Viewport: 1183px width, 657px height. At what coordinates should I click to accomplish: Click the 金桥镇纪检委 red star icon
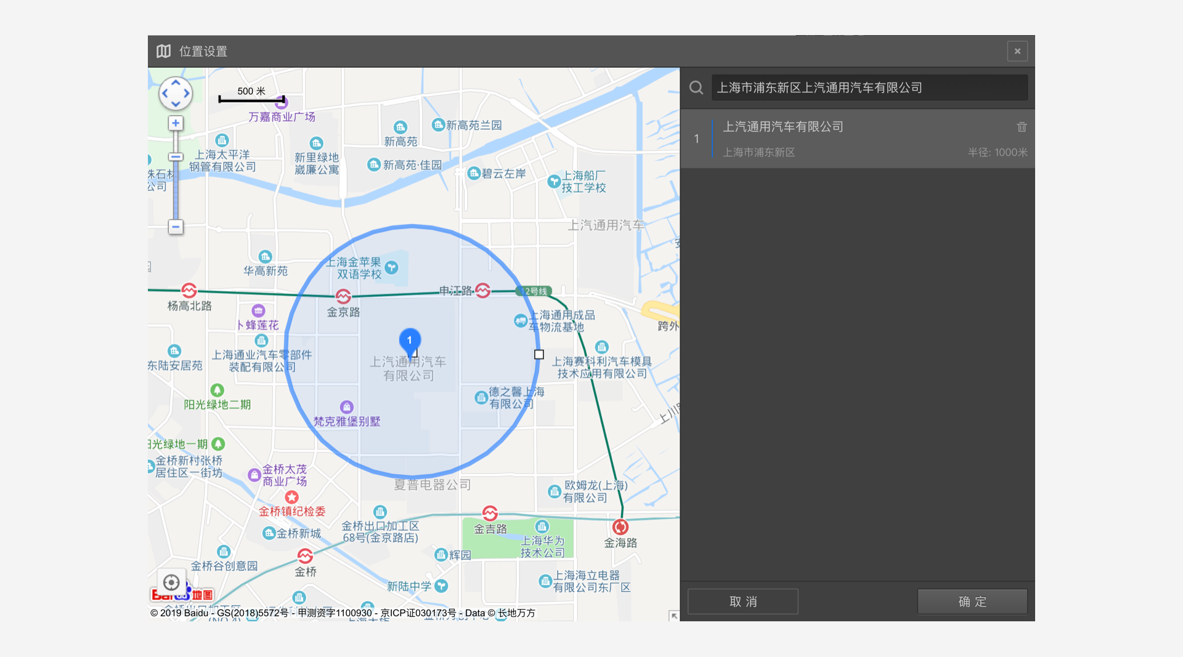pyautogui.click(x=292, y=497)
